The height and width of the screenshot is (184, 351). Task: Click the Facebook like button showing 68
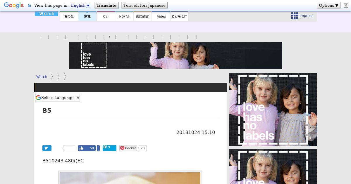tap(87, 148)
